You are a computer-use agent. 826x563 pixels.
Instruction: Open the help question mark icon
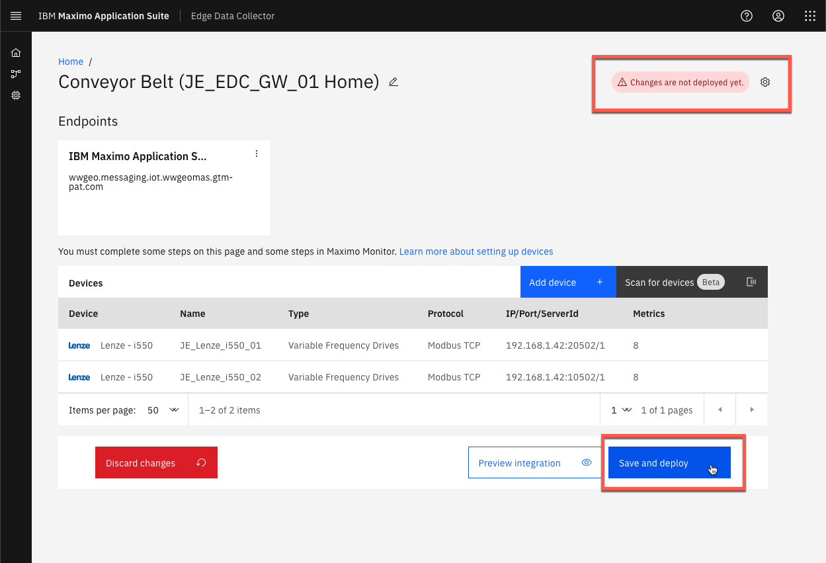[747, 16]
